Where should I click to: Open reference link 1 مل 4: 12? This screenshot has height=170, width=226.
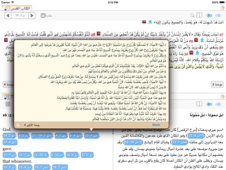(196, 136)
